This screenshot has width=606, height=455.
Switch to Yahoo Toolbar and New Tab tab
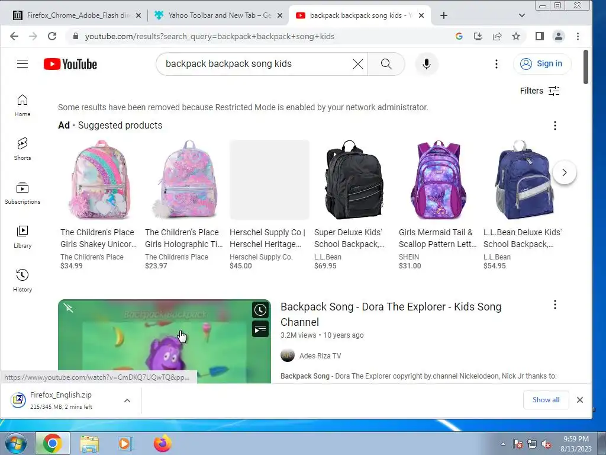point(218,15)
